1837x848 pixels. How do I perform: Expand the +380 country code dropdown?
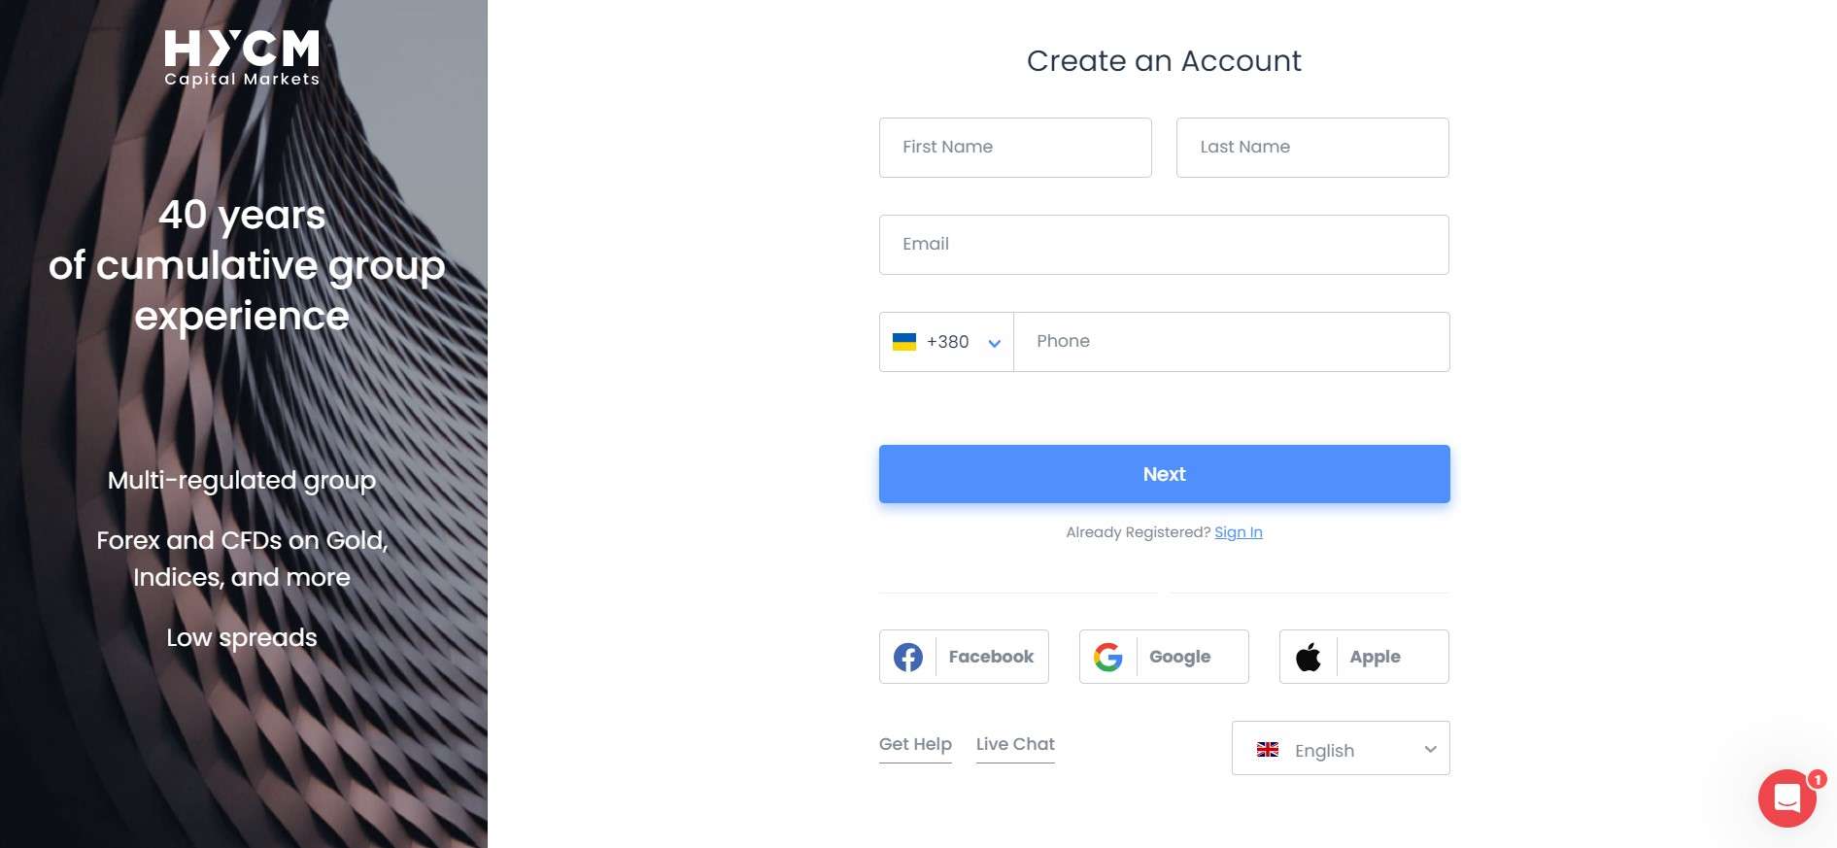[x=946, y=342]
